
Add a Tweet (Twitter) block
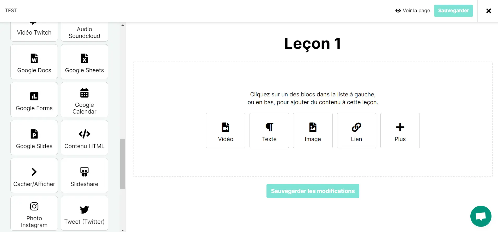click(84, 214)
